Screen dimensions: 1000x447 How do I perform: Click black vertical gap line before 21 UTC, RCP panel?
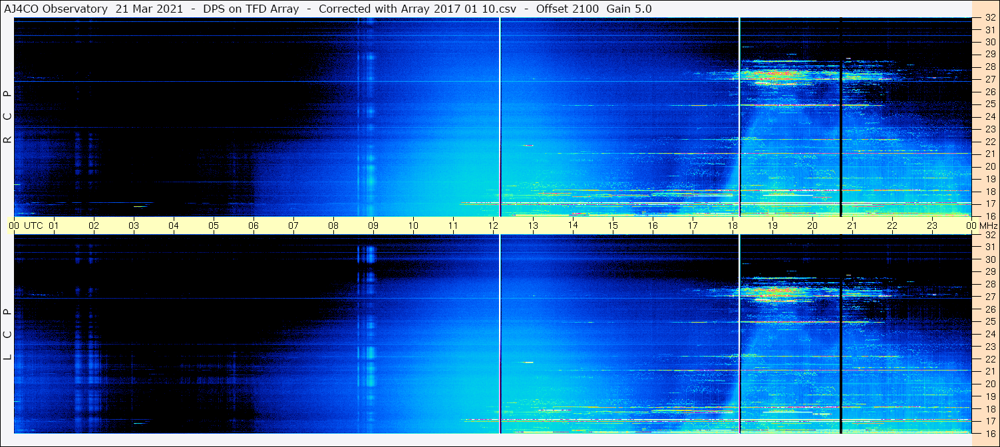click(841, 117)
